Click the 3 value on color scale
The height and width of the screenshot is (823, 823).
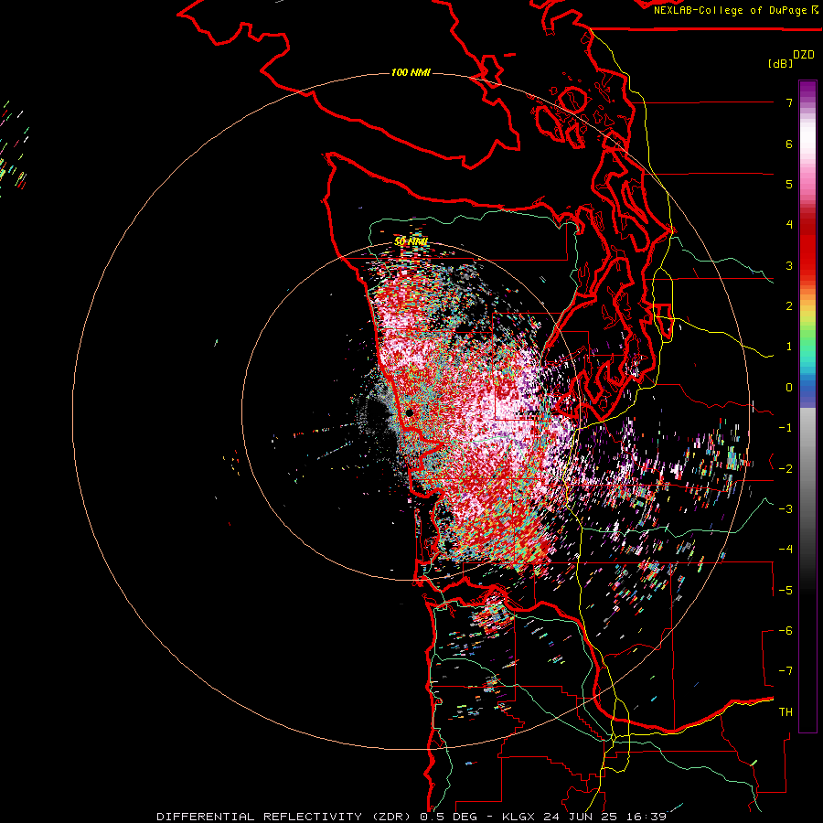pyautogui.click(x=789, y=265)
